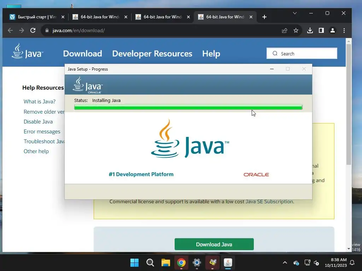Close the active 64-bit Java tab
The image size is (362, 271).
coord(251,17)
